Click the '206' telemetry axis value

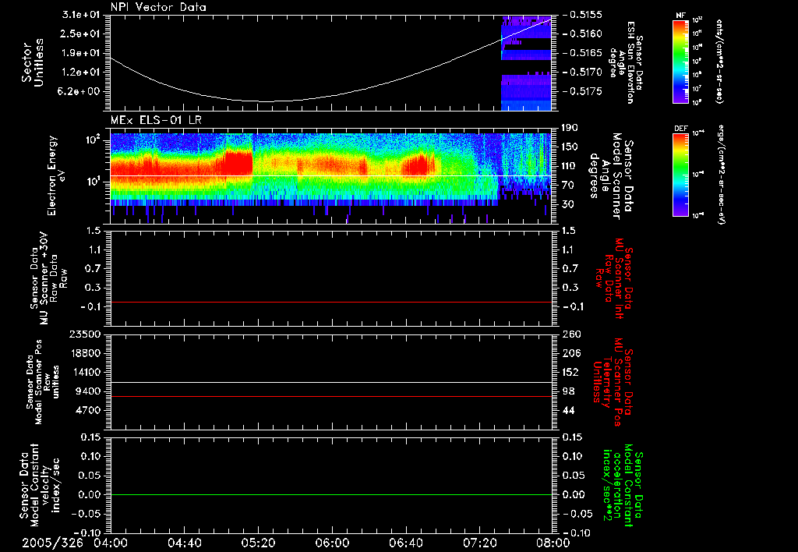[571, 353]
